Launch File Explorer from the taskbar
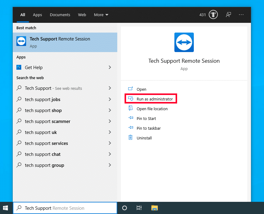Viewport: 264px width, 214px height. (x=155, y=208)
